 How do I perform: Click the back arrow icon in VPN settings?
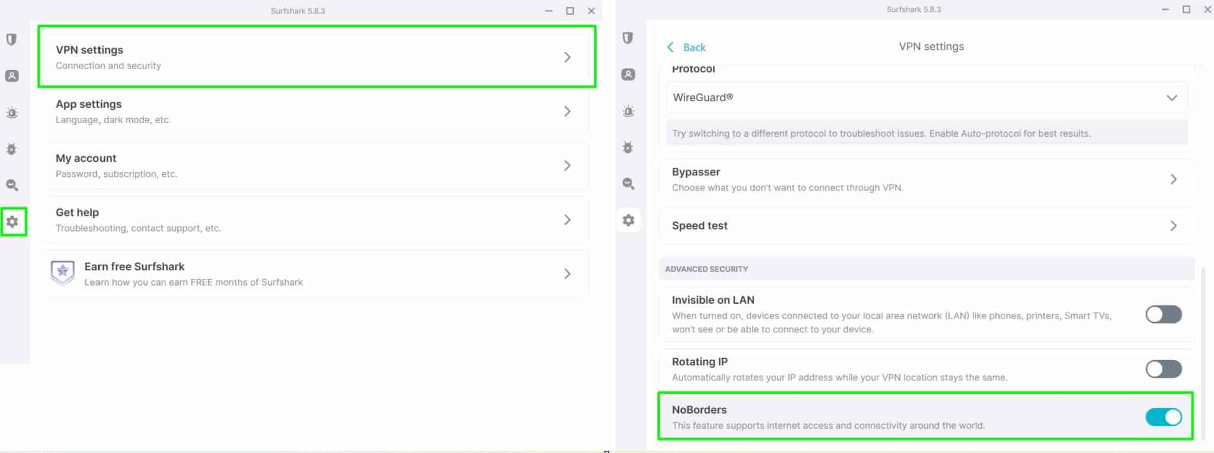click(670, 47)
